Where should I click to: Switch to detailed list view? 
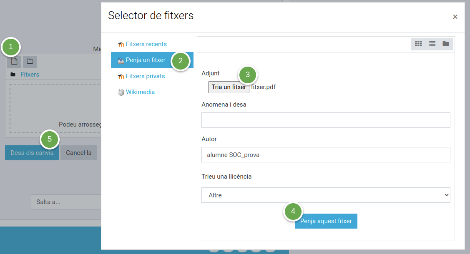click(432, 44)
